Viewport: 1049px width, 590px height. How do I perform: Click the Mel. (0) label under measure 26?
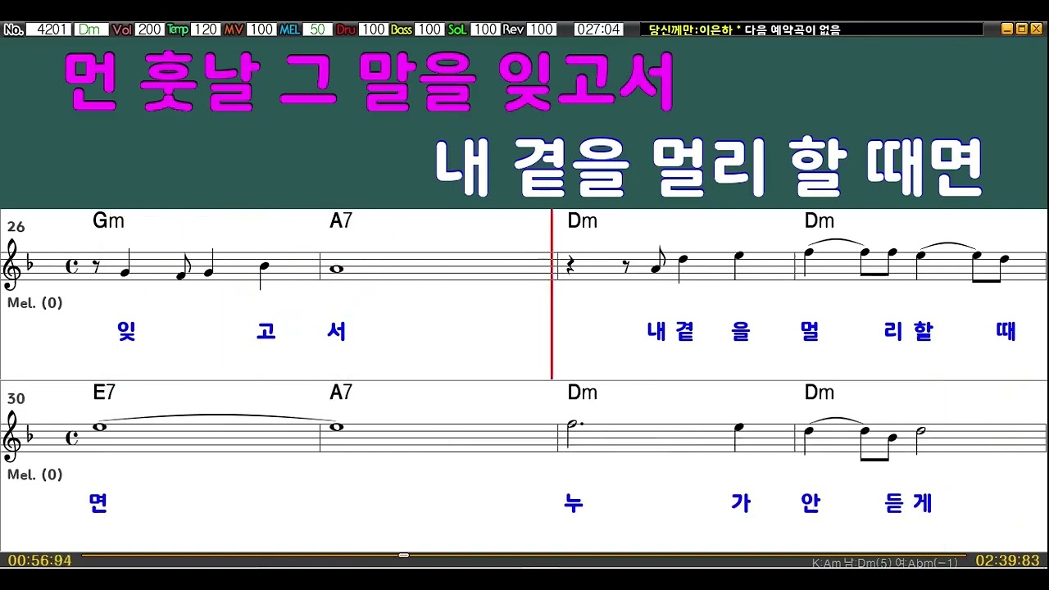tap(35, 303)
